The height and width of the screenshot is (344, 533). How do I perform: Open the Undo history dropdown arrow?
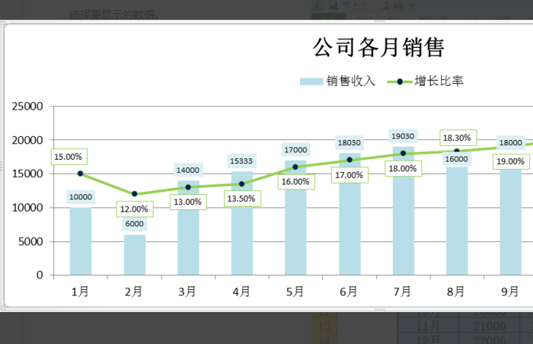tap(355, 5)
